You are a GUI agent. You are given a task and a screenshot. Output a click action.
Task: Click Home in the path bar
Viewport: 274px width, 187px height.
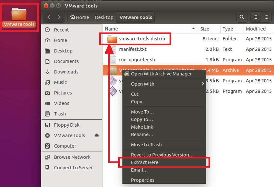(x=80, y=17)
